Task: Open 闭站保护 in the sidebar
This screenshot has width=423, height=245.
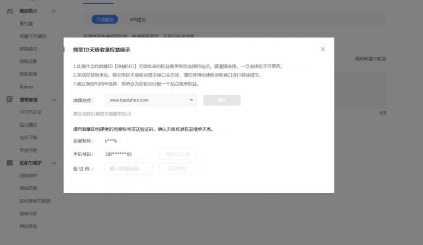Action: [28, 176]
